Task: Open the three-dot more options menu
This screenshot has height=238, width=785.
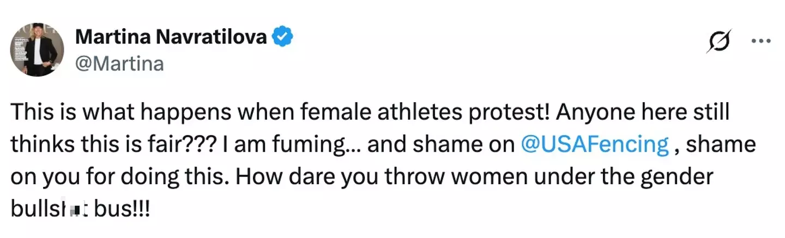Action: click(x=761, y=41)
